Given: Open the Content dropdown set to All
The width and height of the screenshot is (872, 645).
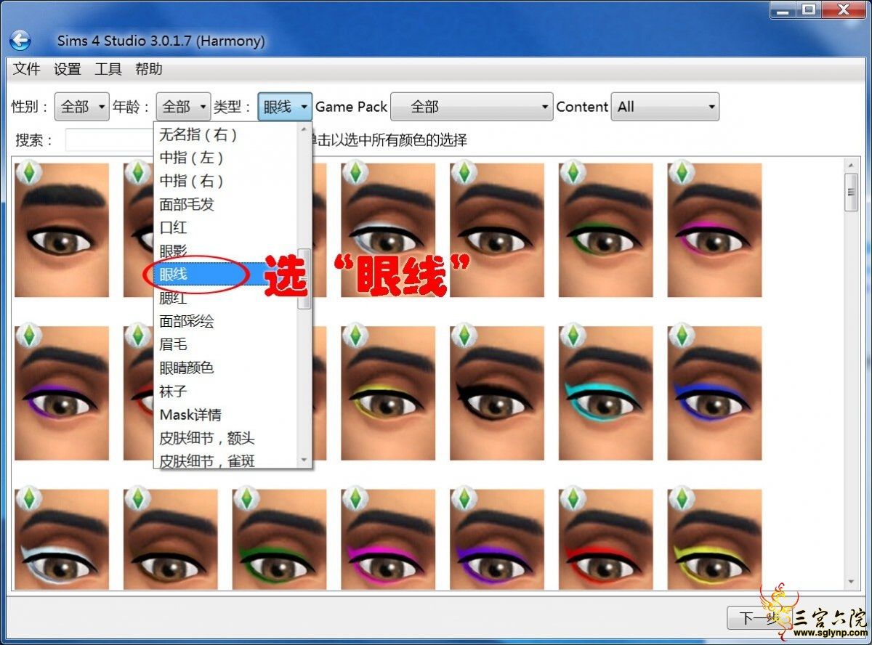Looking at the screenshot, I should point(666,107).
